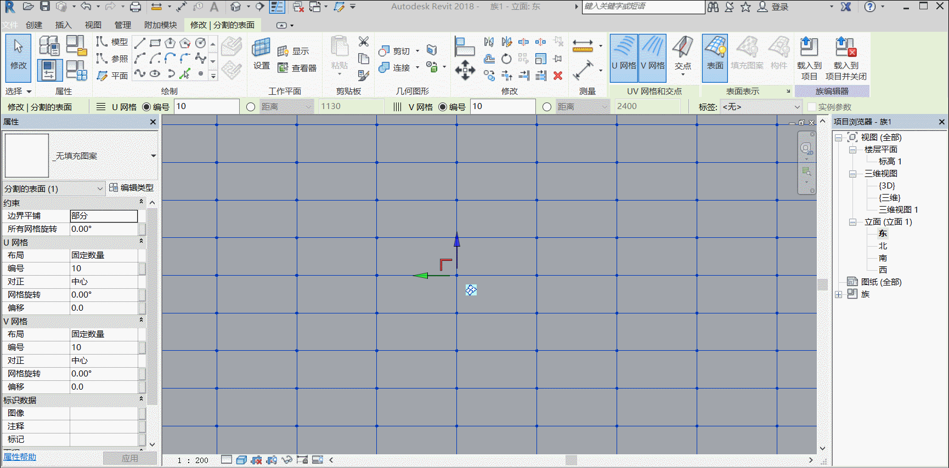949x468 pixels.
Task: Click the 编辑类型 button
Action: [132, 188]
